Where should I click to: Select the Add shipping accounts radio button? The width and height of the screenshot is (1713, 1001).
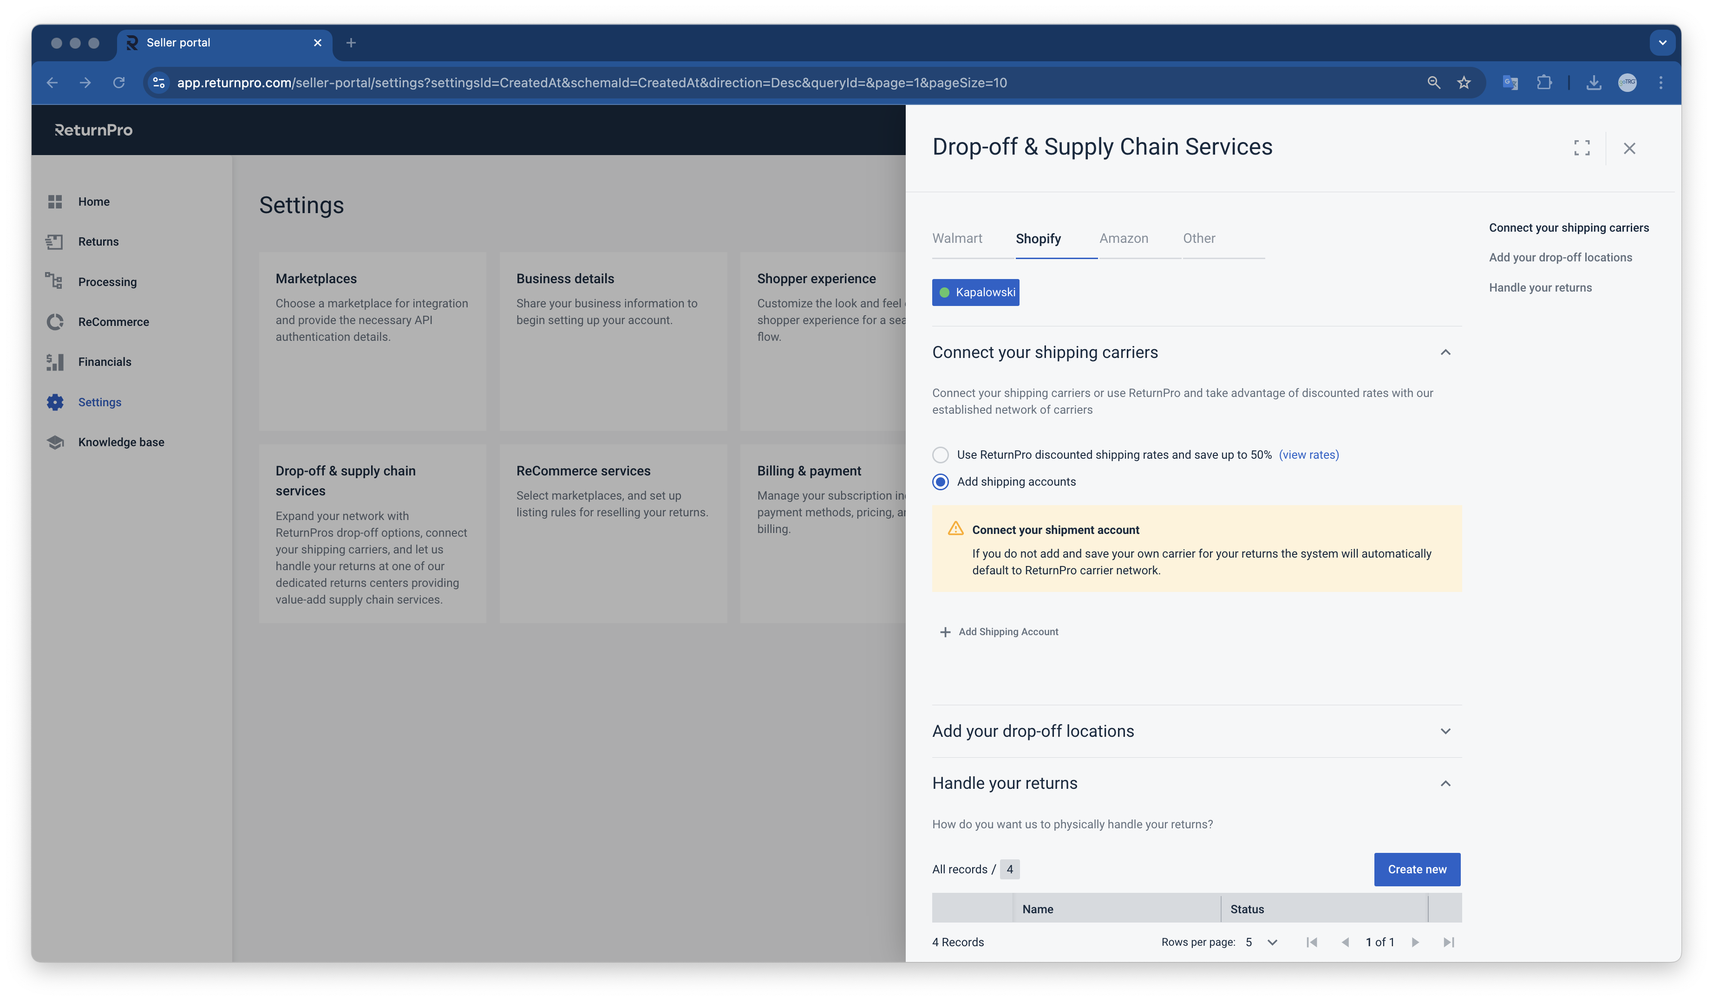(940, 482)
